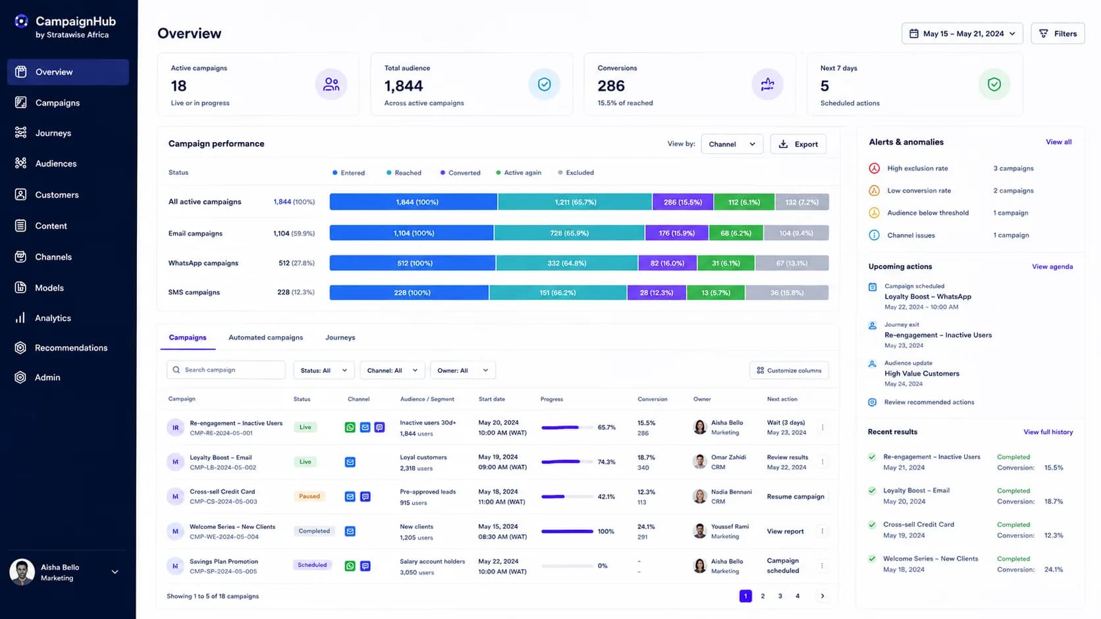This screenshot has height=619, width=1101.
Task: Open View full history link
Action: 1048,432
